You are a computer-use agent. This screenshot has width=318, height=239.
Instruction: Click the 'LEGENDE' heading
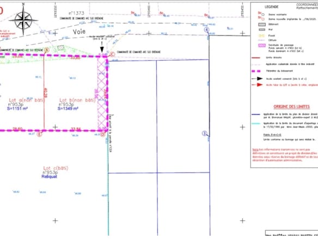pos(271,7)
